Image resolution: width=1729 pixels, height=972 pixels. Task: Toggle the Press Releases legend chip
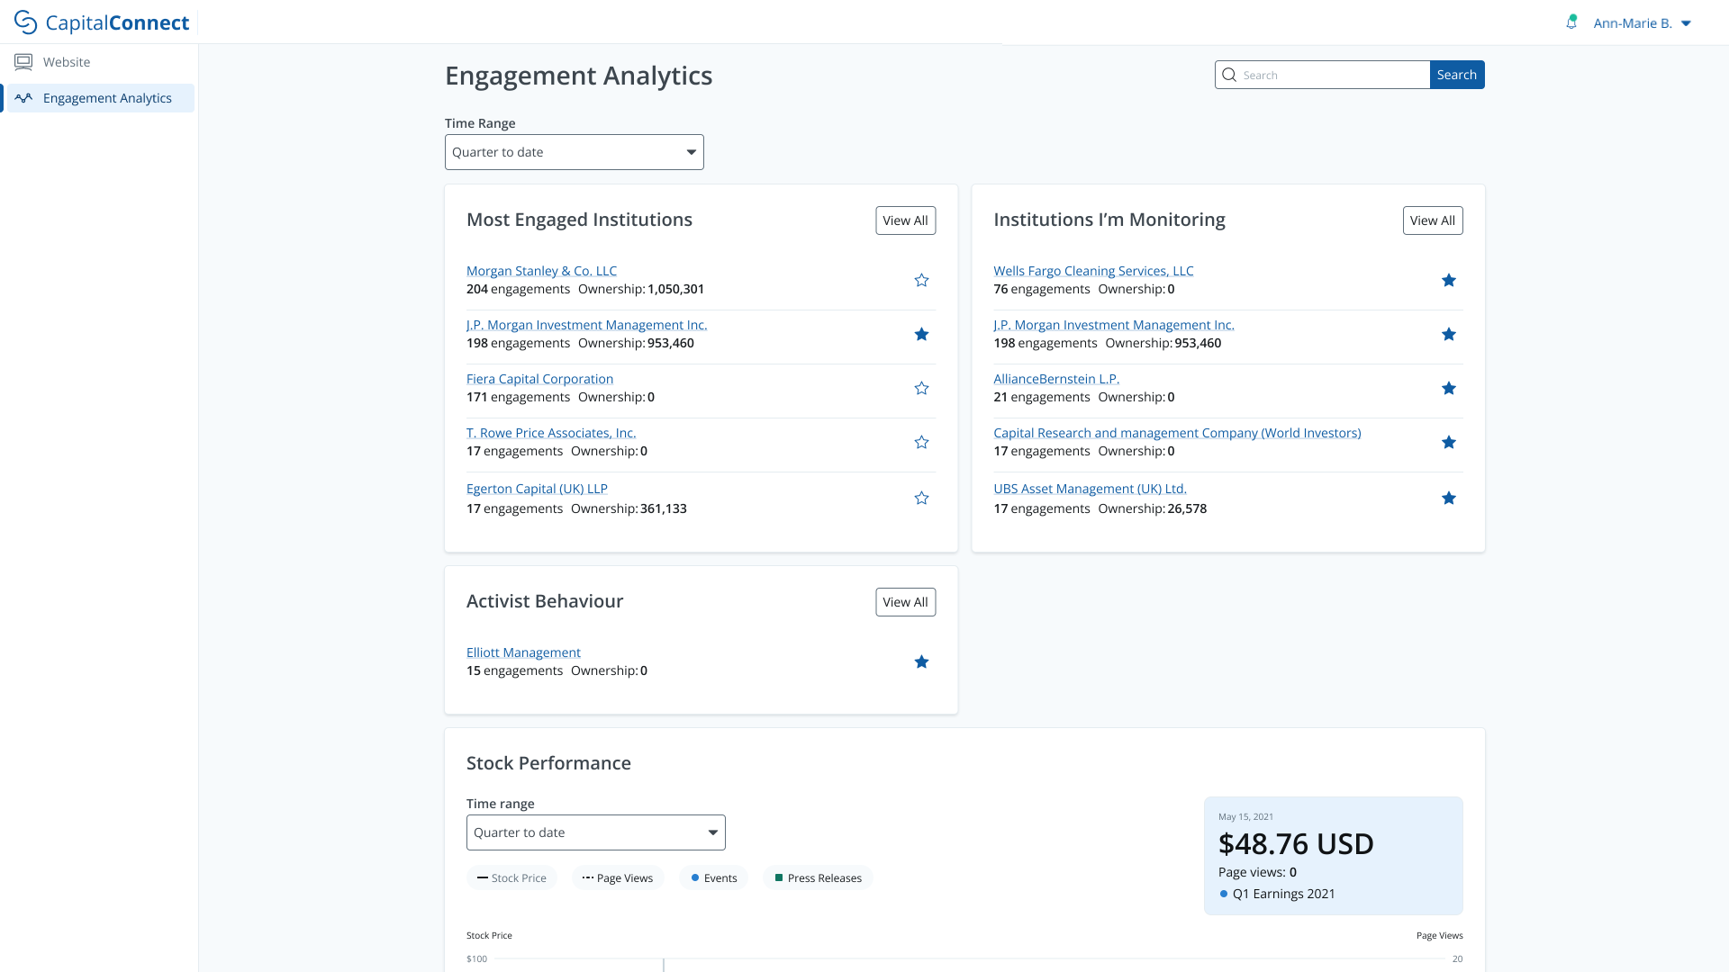pyautogui.click(x=818, y=878)
